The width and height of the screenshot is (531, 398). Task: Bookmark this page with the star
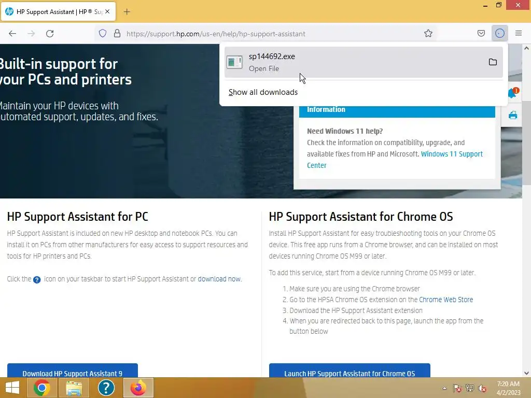click(x=428, y=34)
